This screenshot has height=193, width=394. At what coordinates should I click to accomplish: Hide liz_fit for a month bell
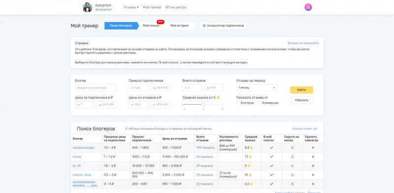click(x=292, y=165)
